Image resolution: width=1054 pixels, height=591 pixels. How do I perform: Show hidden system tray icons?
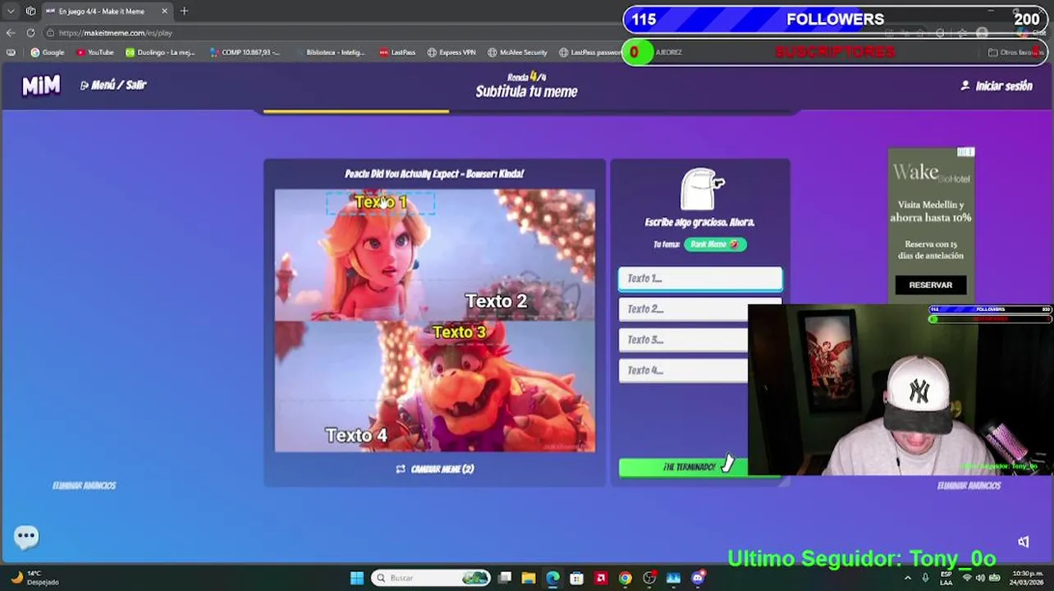coord(907,578)
